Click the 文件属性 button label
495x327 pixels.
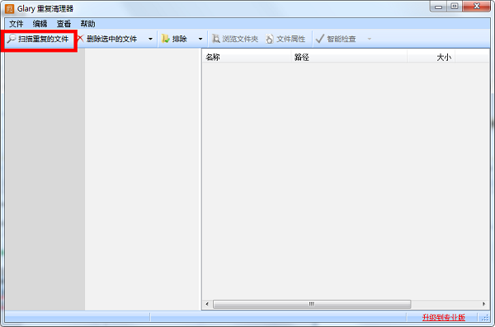tap(290, 39)
